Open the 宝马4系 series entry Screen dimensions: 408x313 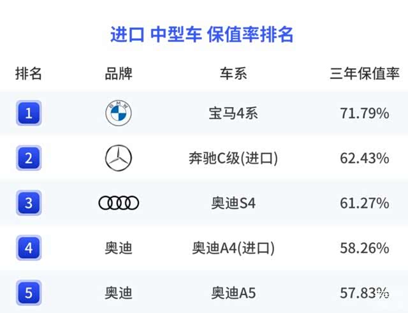(233, 113)
